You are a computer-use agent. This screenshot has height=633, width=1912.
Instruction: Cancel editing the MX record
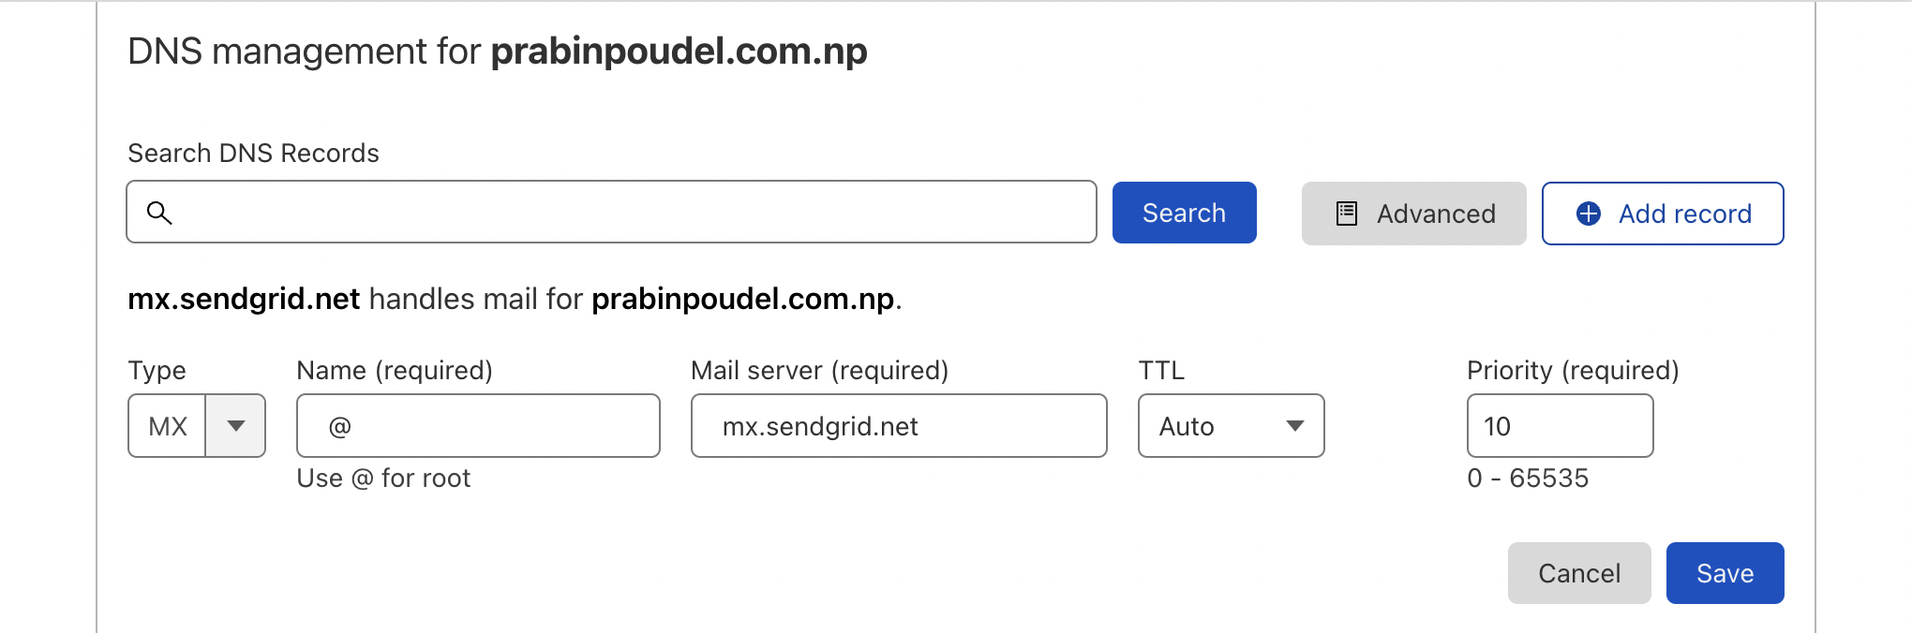click(x=1579, y=572)
